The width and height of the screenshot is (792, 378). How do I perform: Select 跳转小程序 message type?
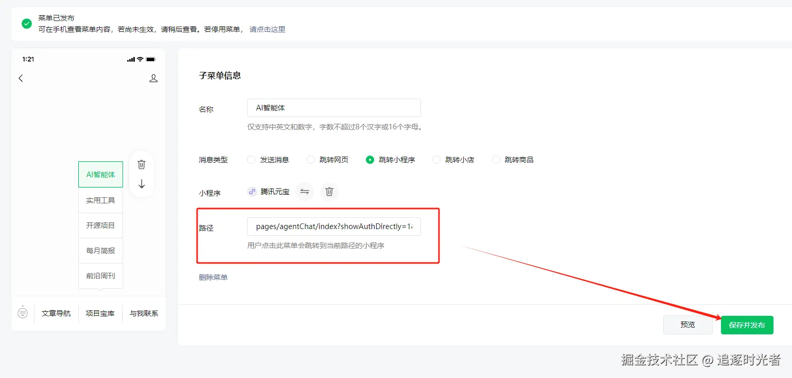[370, 160]
